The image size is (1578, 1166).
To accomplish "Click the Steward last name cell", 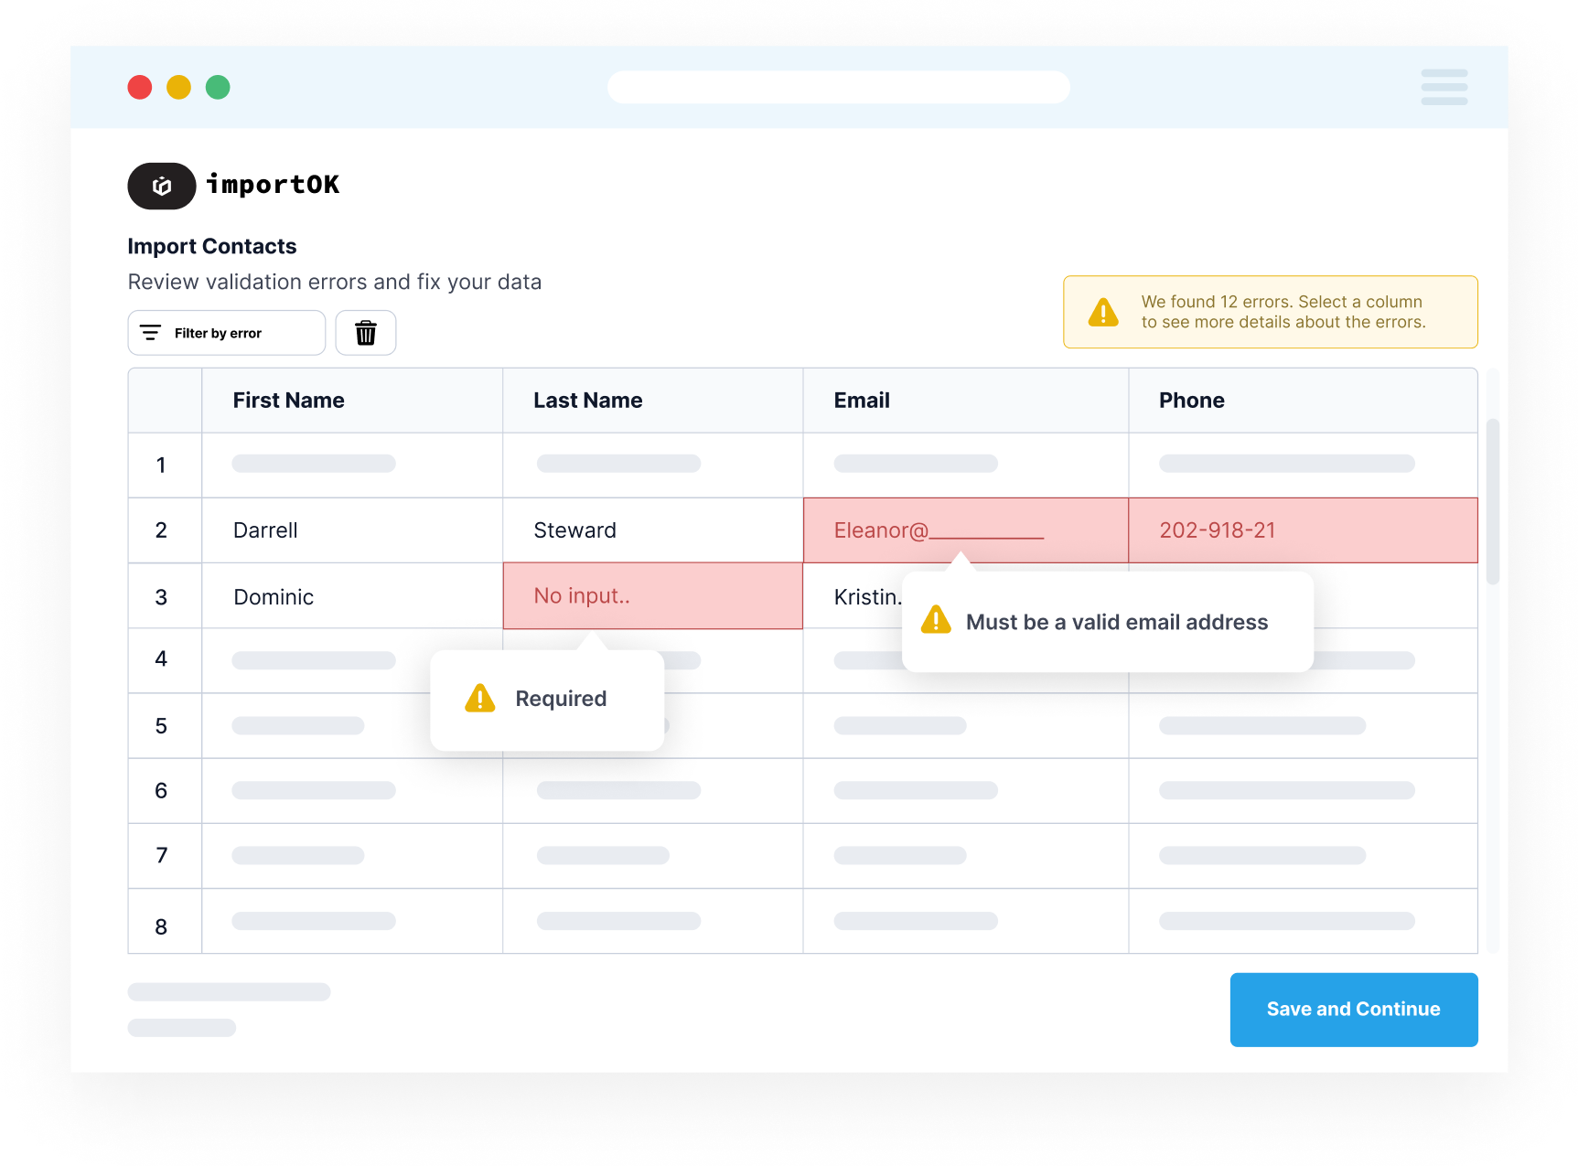I will point(653,530).
